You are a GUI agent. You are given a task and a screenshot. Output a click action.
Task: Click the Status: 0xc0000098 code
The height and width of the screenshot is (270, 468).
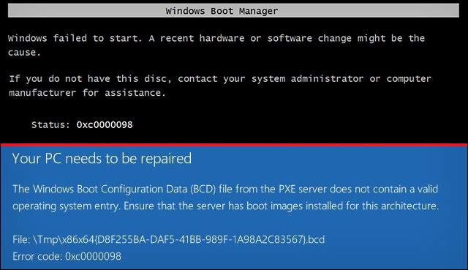[x=105, y=124]
